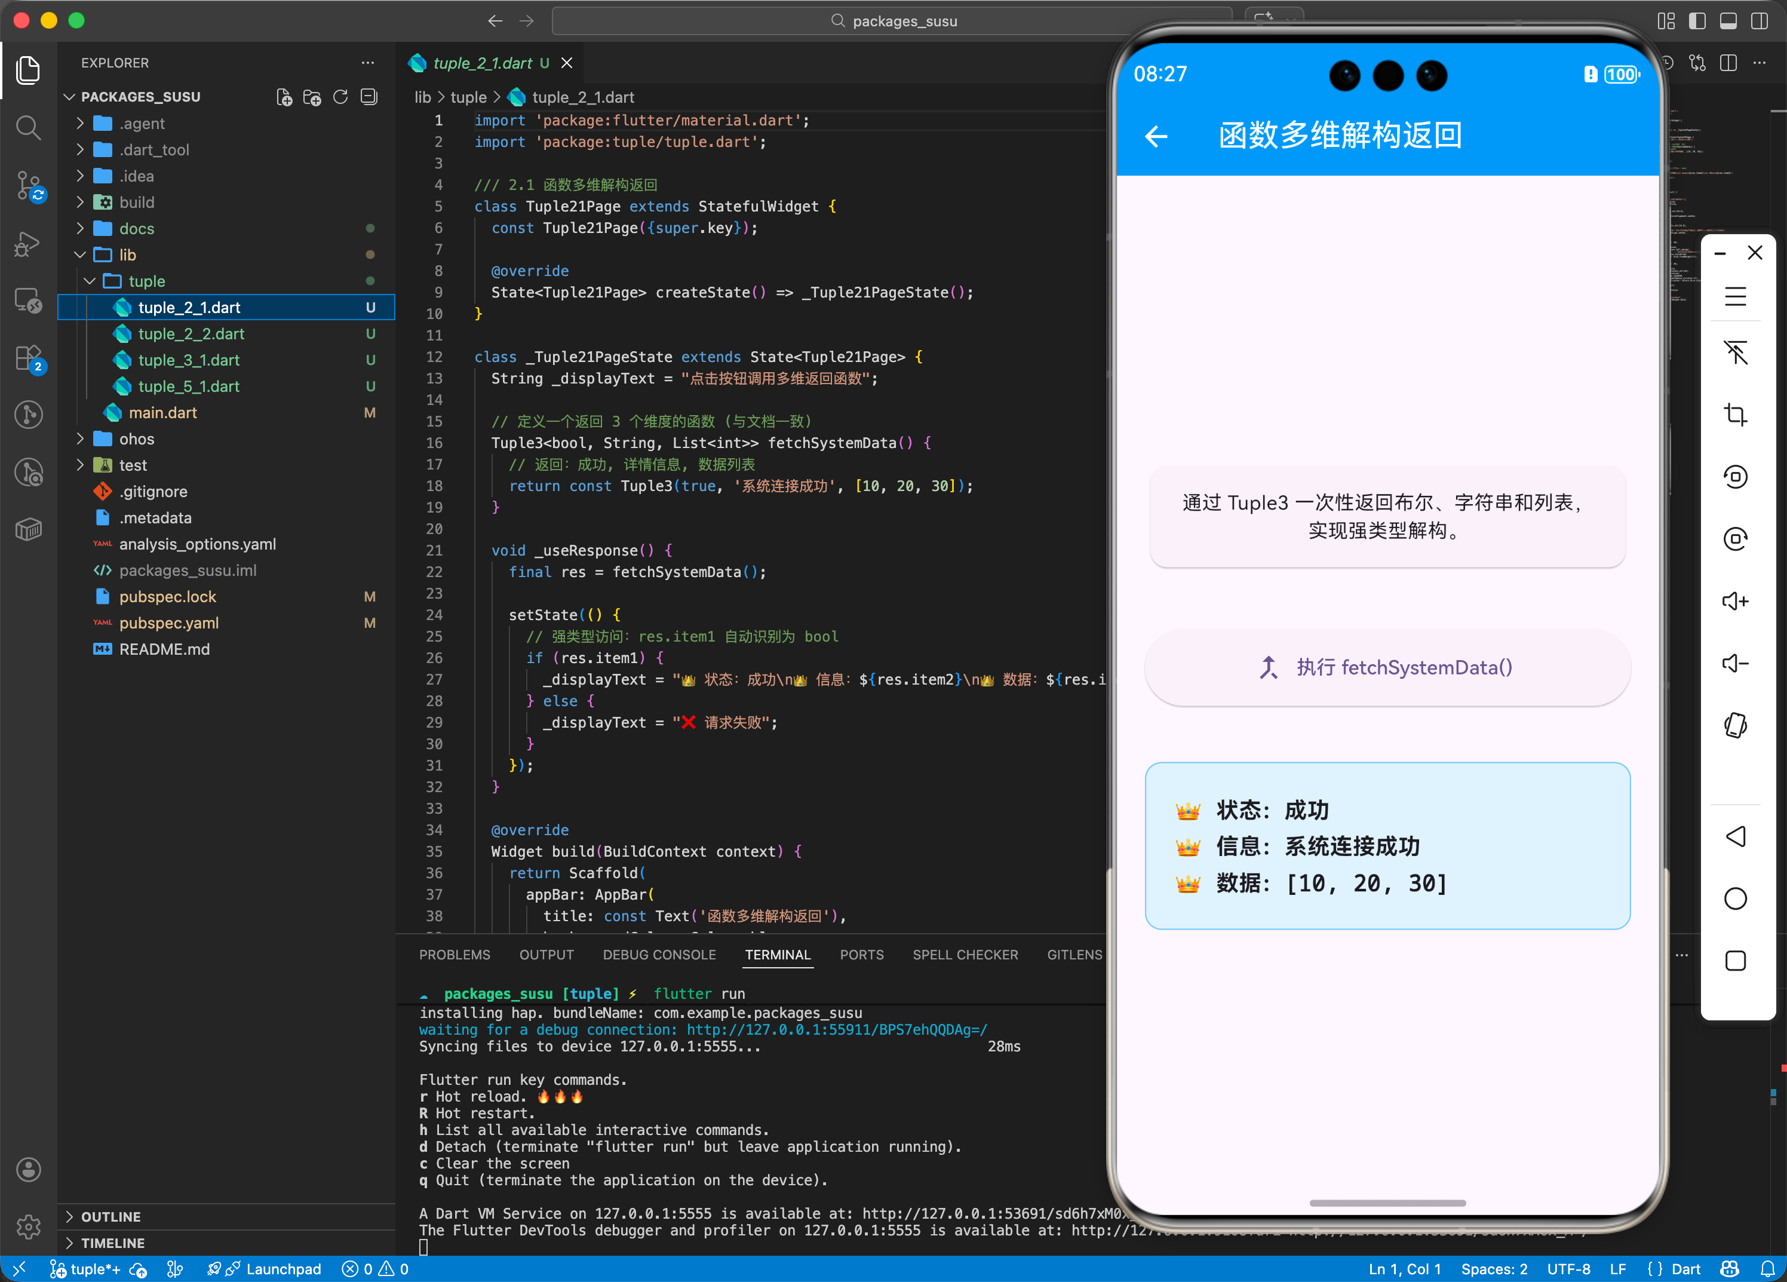Image resolution: width=1787 pixels, height=1282 pixels.
Task: Switch to the DEBUG CONSOLE tab
Action: point(659,955)
